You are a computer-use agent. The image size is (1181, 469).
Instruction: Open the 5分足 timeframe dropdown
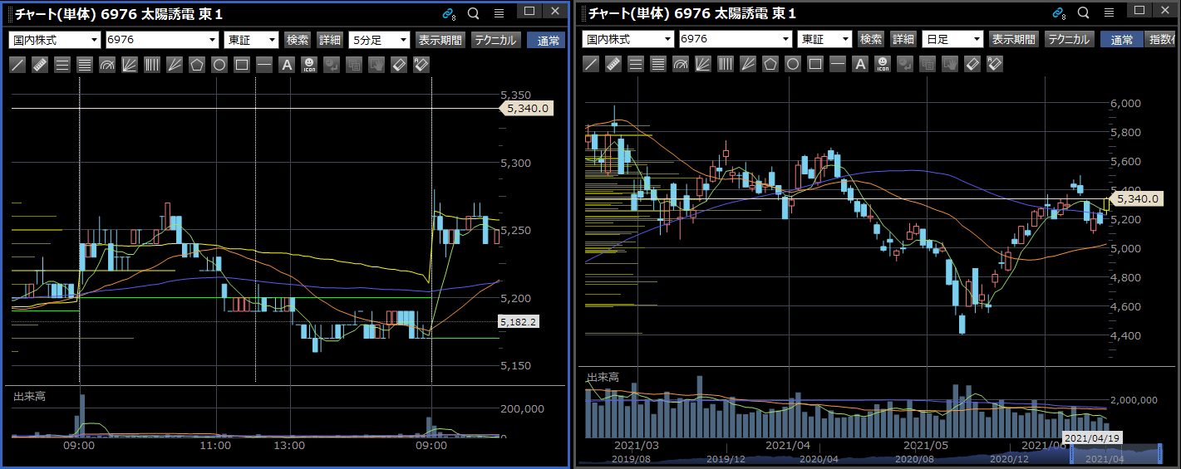(x=380, y=40)
